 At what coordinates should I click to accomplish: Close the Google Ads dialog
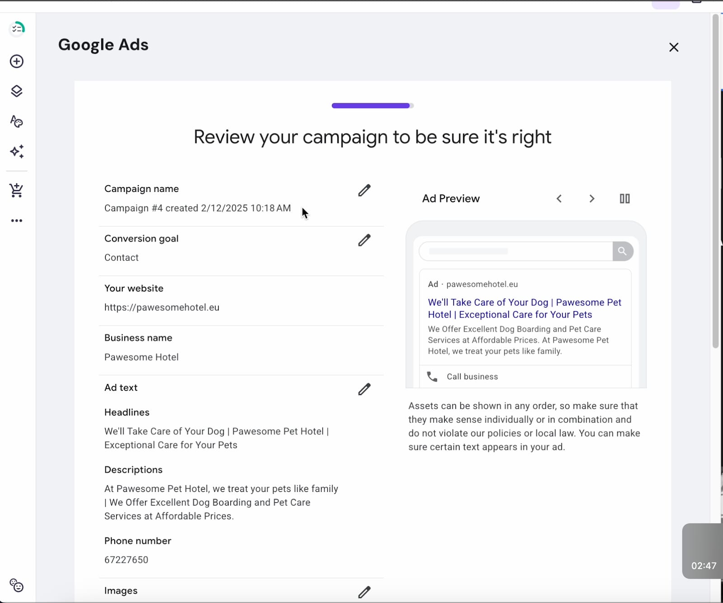click(x=673, y=47)
